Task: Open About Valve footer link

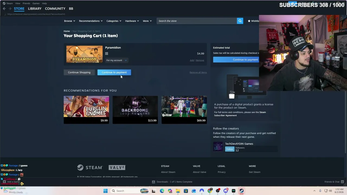Action: pyautogui.click(x=200, y=172)
